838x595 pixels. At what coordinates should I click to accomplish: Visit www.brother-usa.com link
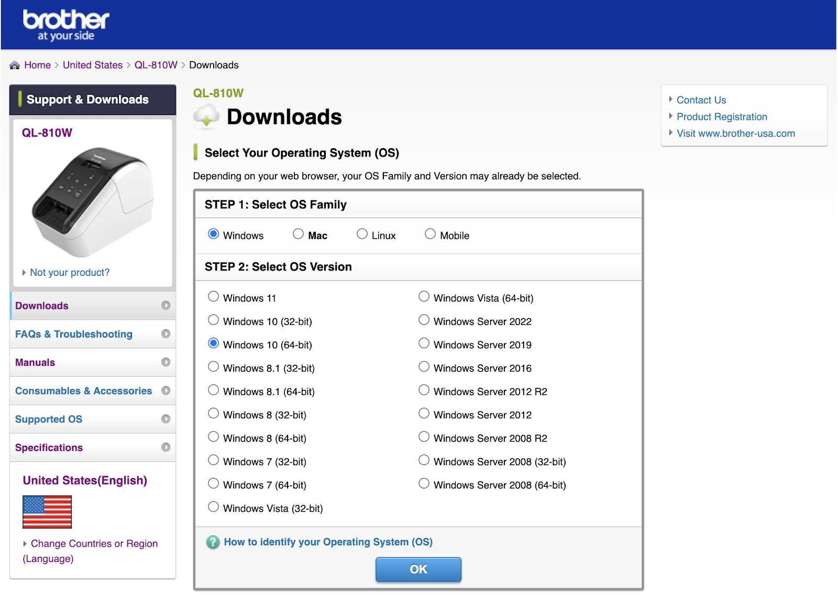[x=736, y=133]
